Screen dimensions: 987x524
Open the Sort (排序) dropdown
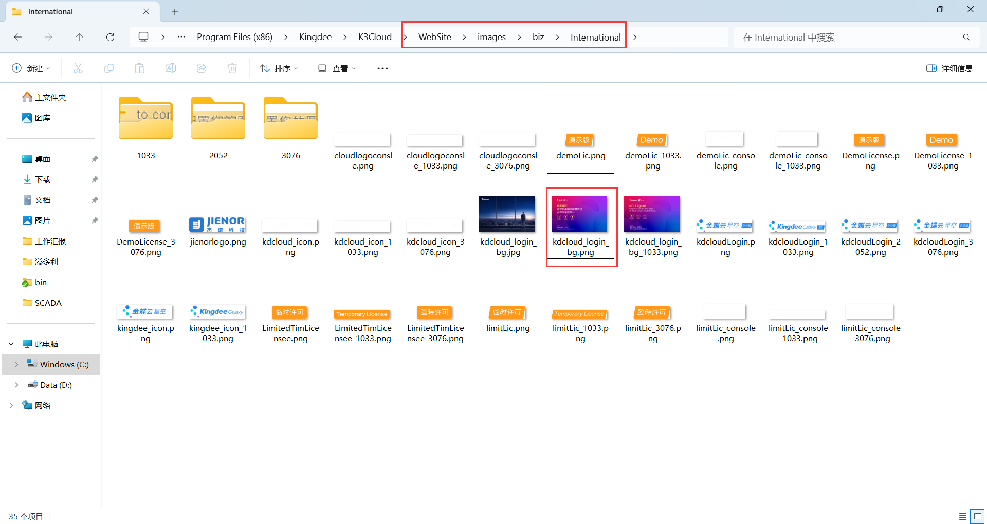[x=279, y=68]
